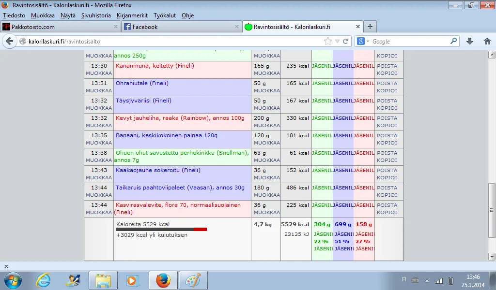The width and height of the screenshot is (496, 290).
Task: Launch Internet Explorer from the taskbar
Action: 44,280
